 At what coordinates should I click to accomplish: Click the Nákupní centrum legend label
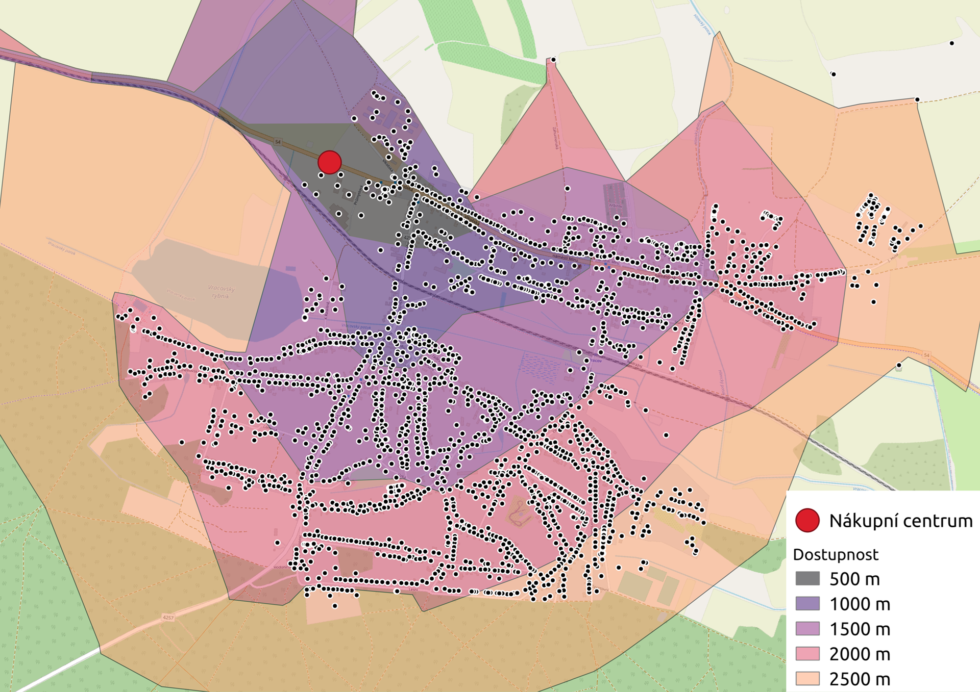[900, 521]
